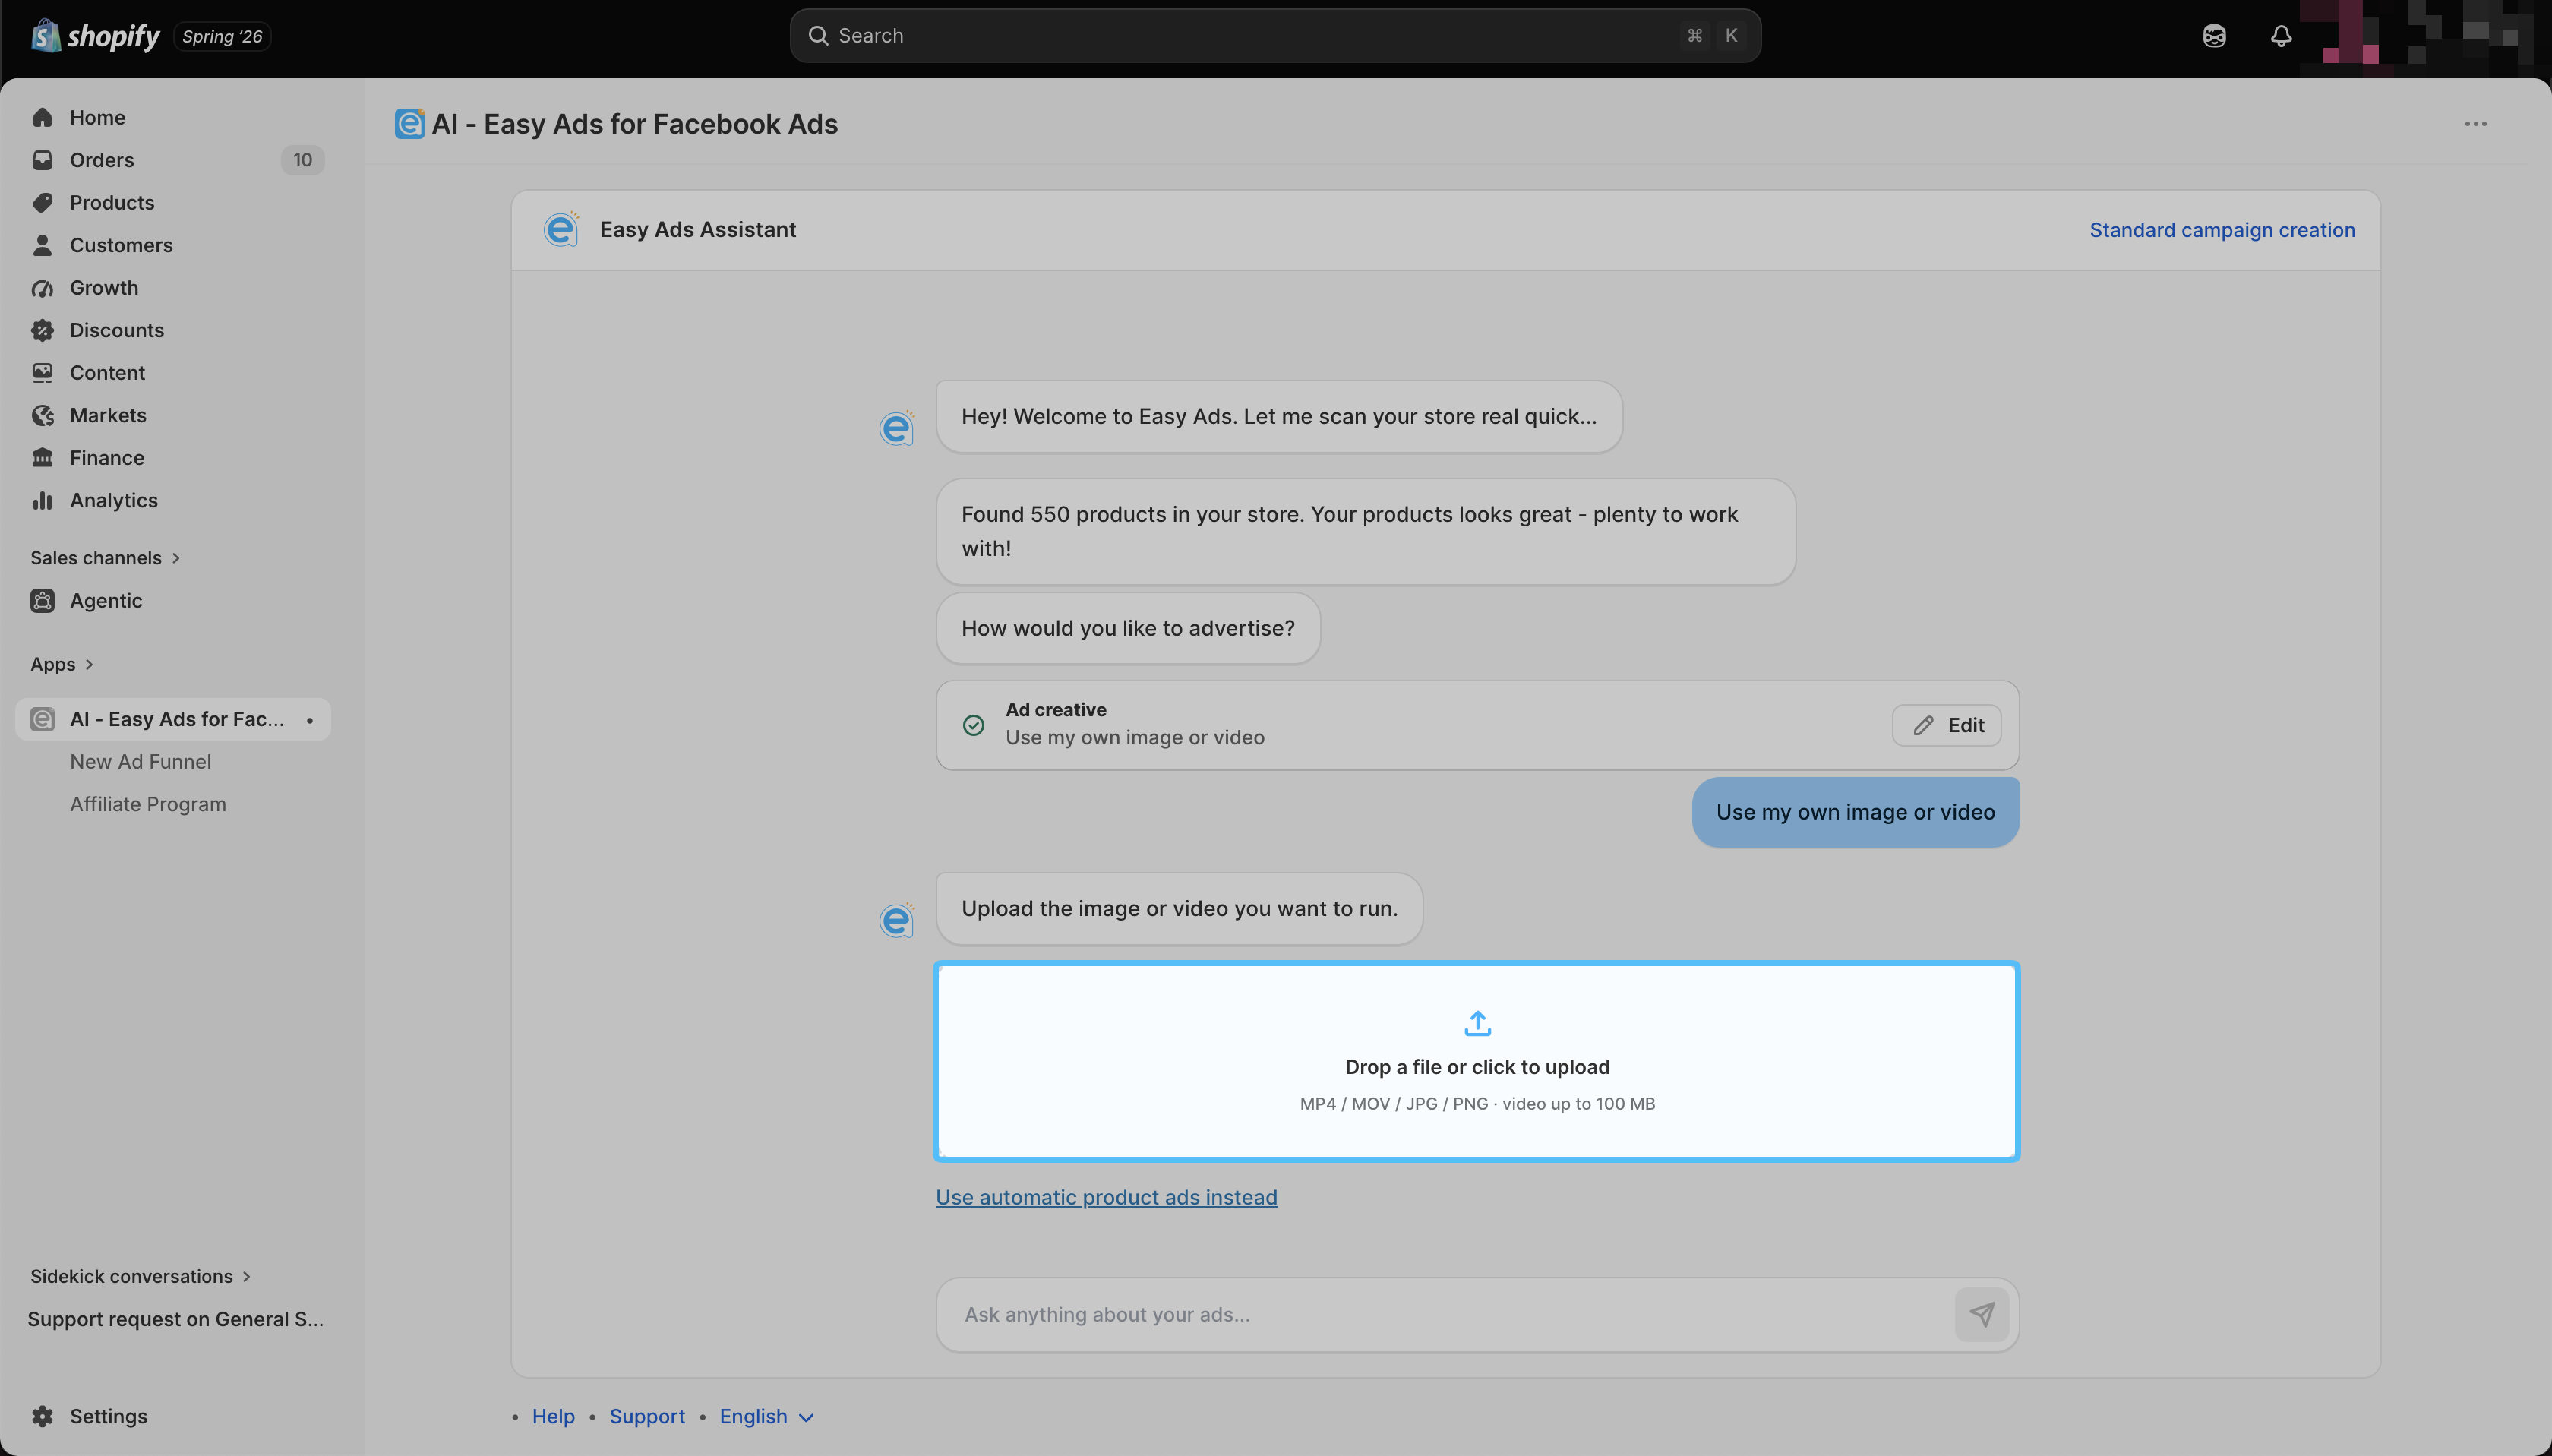This screenshot has height=1456, width=2552.
Task: Click the Found 550 products message
Action: pos(1365,531)
